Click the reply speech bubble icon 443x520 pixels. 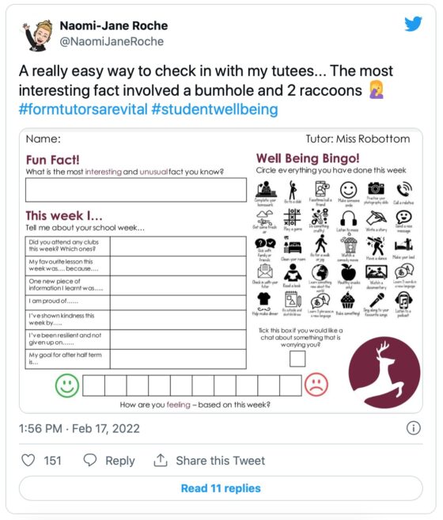click(x=90, y=460)
